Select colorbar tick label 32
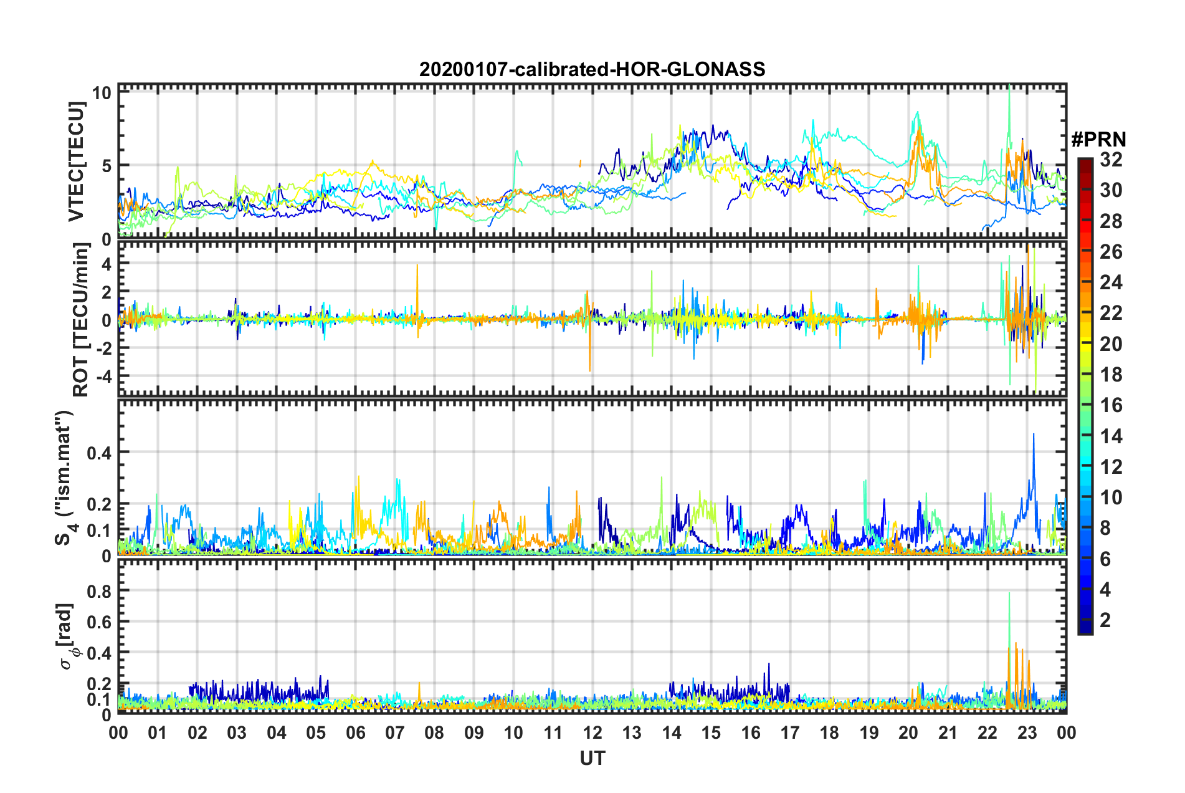Viewport: 1185px width, 793px height. pyautogui.click(x=1111, y=159)
